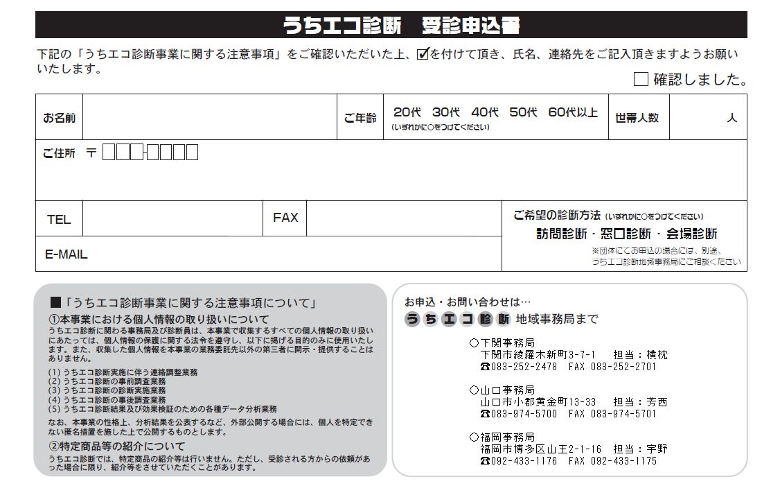Viewport: 780px width, 495px height.
Task: Choose 会場診断 diagnosis method
Action: (691, 234)
